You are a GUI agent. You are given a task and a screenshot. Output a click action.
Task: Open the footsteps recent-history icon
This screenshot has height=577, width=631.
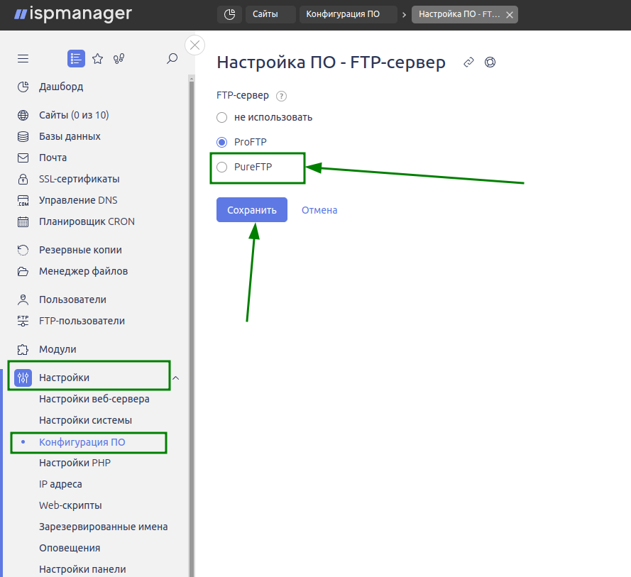point(119,59)
